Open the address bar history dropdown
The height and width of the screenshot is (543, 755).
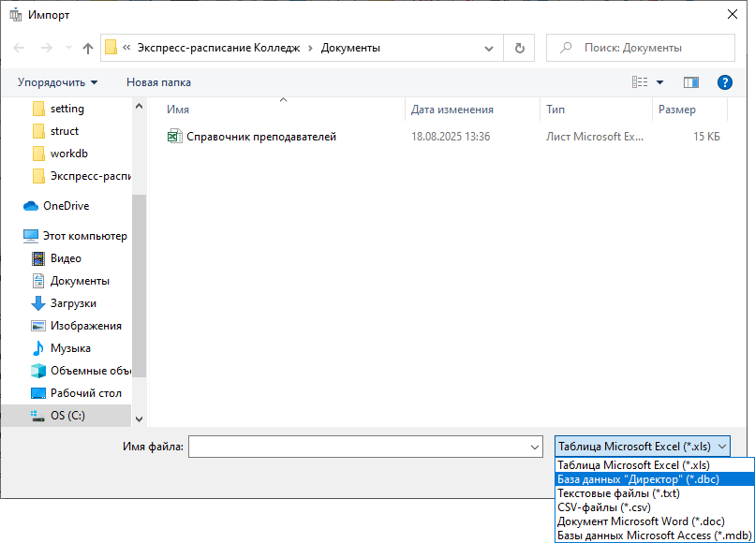(489, 48)
